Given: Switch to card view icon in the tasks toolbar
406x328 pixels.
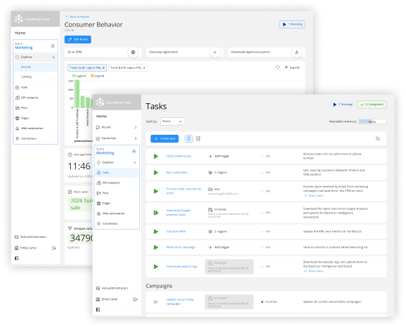Looking at the screenshot, I should [198, 139].
